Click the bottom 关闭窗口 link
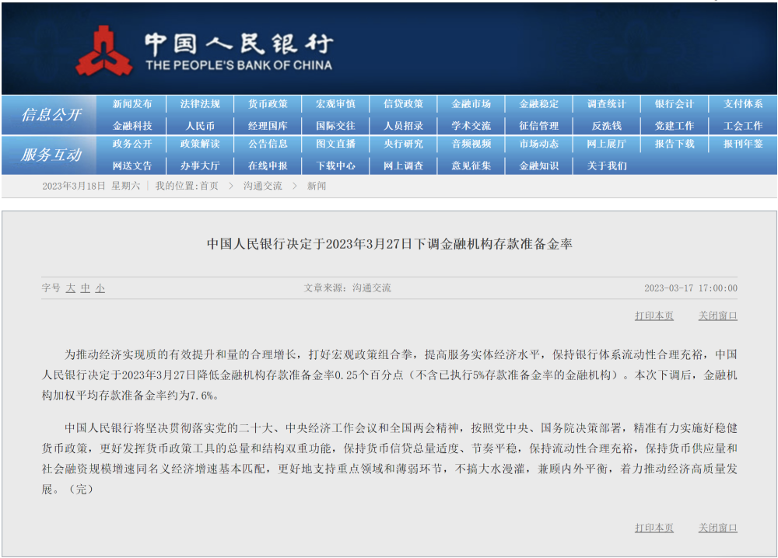This screenshot has height=558, width=778. [717, 528]
